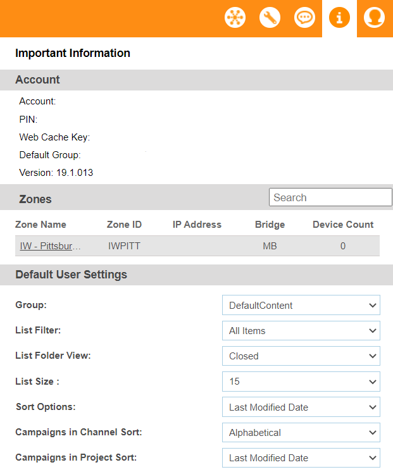Viewport: 393px width, 472px height.
Task: Open the Campaigns in Channel Sort dropdown
Action: (301, 433)
